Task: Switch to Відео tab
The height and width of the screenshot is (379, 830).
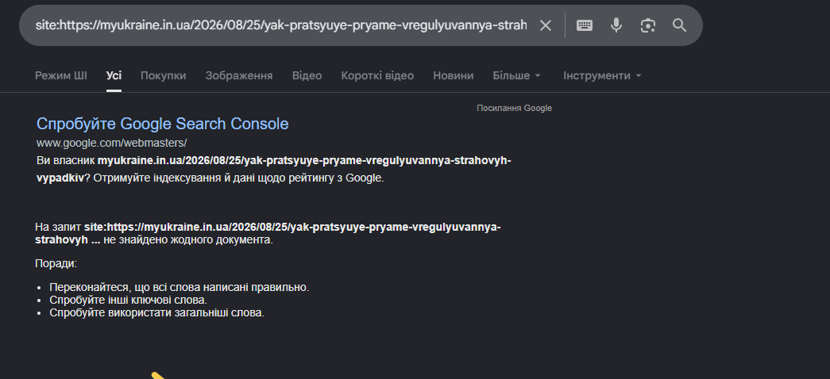Action: click(x=307, y=75)
